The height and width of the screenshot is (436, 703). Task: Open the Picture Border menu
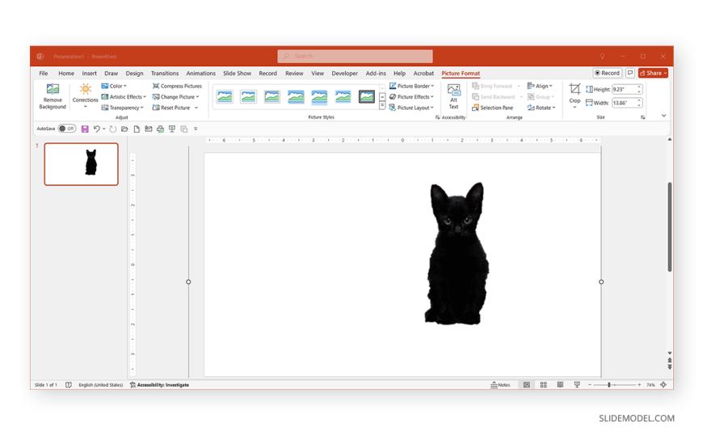coord(411,86)
